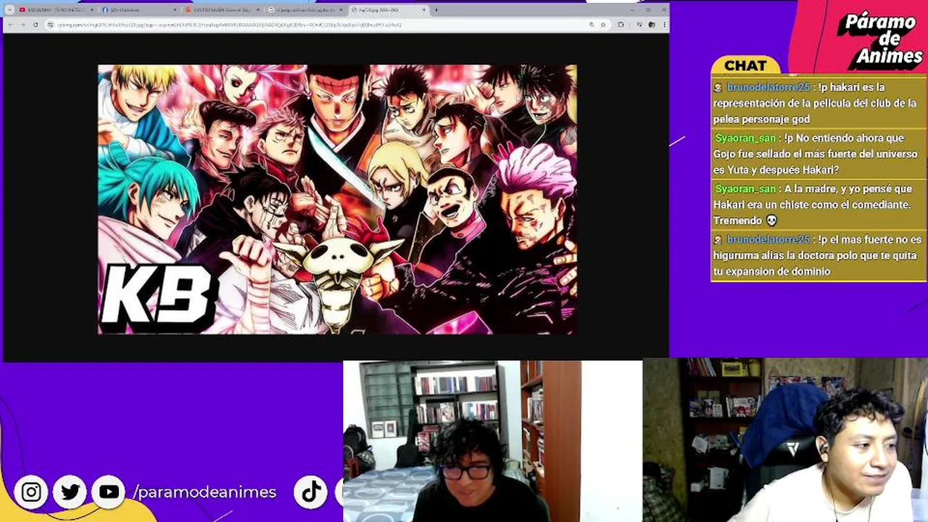Switch to the JUJUTSU KAISEN tab
Screen dimensions: 928x522
[x=222, y=10]
